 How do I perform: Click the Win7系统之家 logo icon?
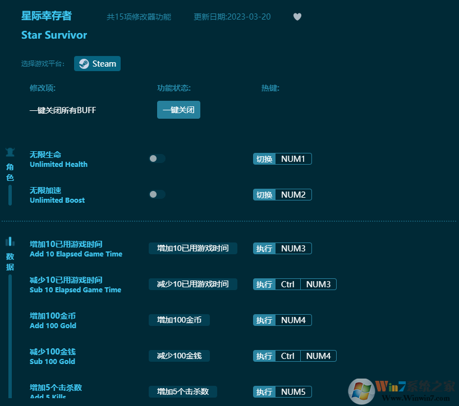tap(362, 388)
